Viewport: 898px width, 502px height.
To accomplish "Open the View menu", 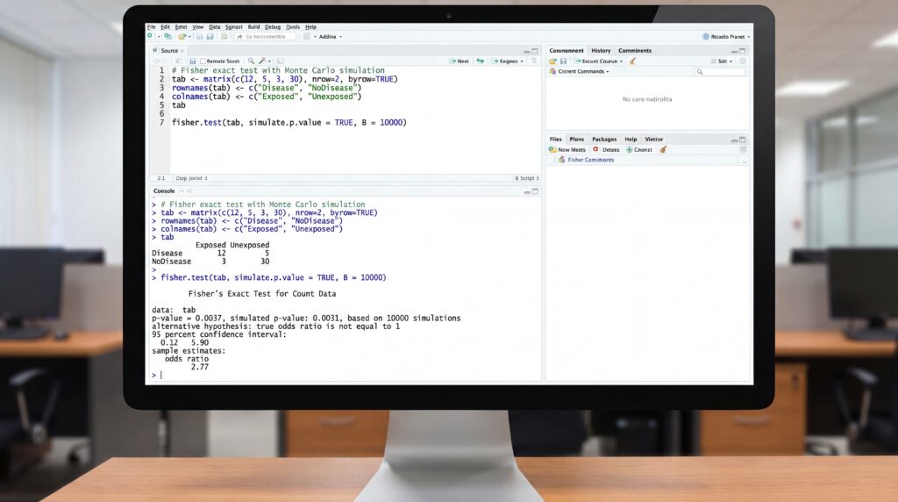I will tap(198, 27).
